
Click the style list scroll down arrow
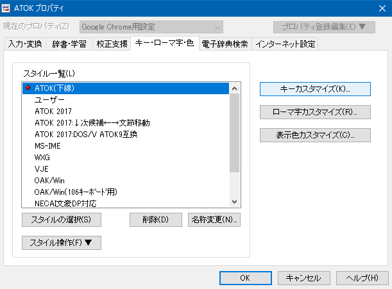point(235,202)
